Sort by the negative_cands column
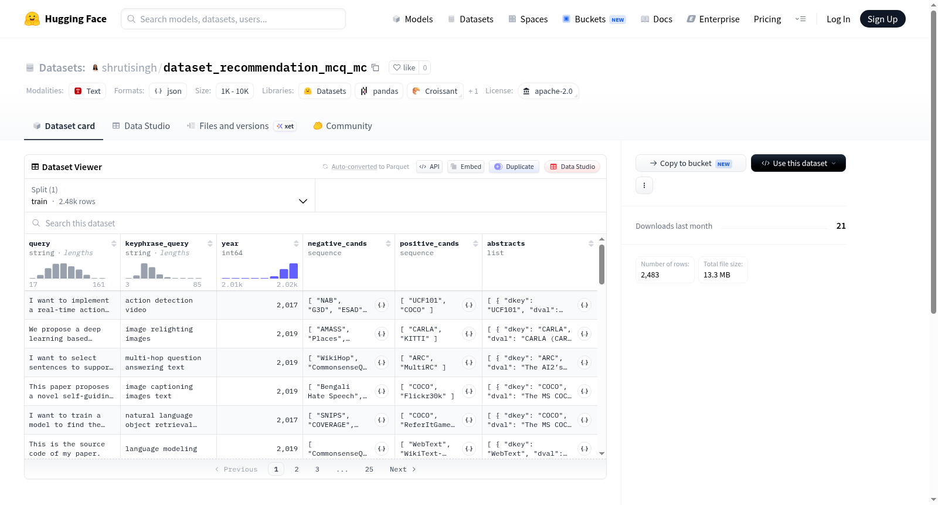The image size is (938, 505). click(x=388, y=243)
